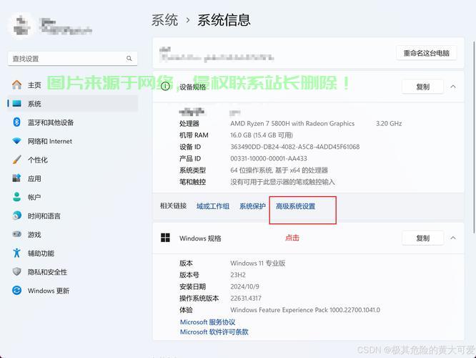Click 系统 breadcrumb in the header
476x358 pixels.
(x=164, y=20)
